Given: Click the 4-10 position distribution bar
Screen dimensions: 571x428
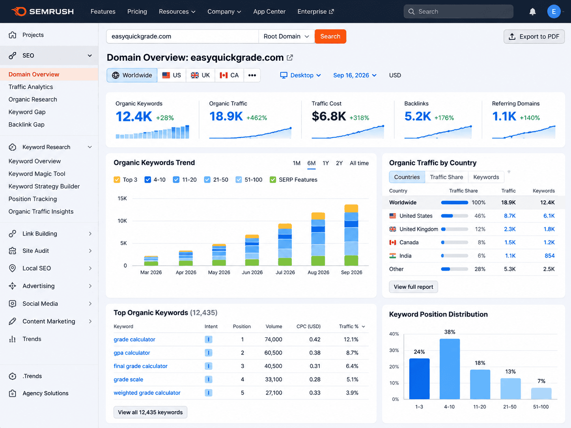Looking at the screenshot, I should click(450, 369).
